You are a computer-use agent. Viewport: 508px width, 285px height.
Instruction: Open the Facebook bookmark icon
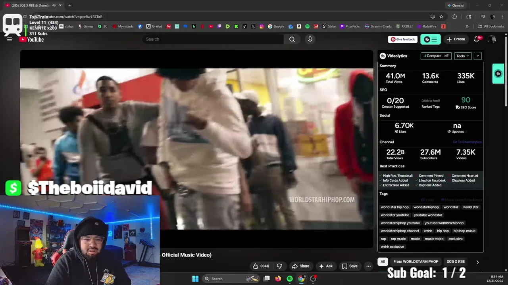[140, 27]
